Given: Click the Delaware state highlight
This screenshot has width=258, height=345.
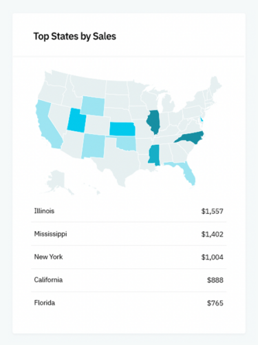Looking at the screenshot, I should tap(201, 119).
